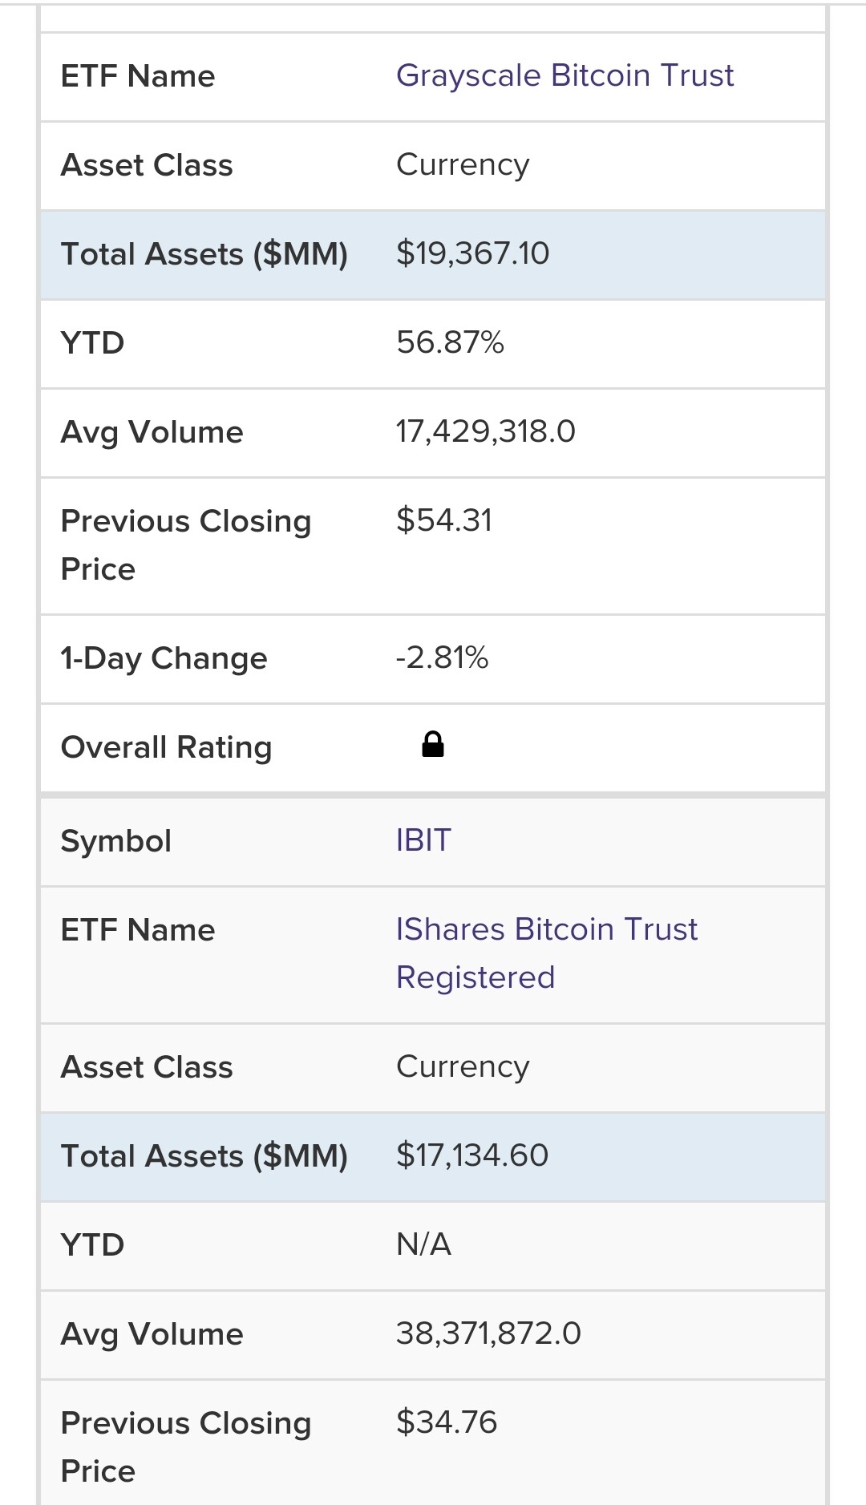This screenshot has width=866, height=1505.
Task: Click the 56.87% YTD value
Action: 450,342
